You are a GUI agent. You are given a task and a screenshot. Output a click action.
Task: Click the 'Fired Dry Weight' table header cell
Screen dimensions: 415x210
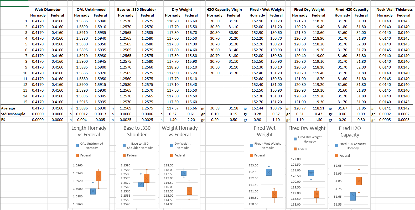pyautogui.click(x=309, y=9)
